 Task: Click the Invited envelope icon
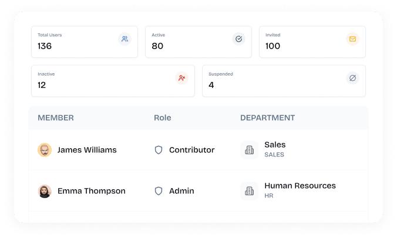353,39
